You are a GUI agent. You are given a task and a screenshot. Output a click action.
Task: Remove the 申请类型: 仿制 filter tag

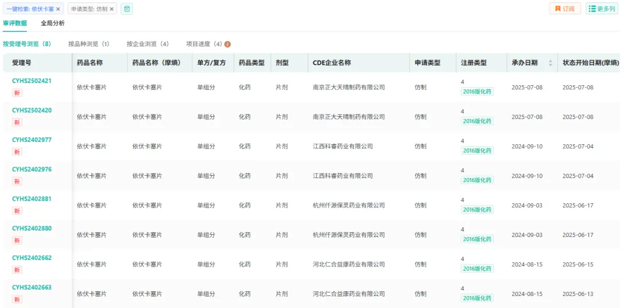112,9
